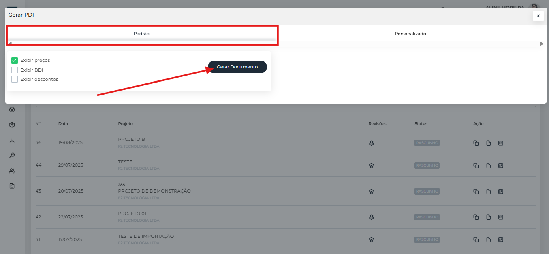Screen dimensions: 549x254
Task: Open revisions layers icon for PROJETO 01
Action: point(371,217)
